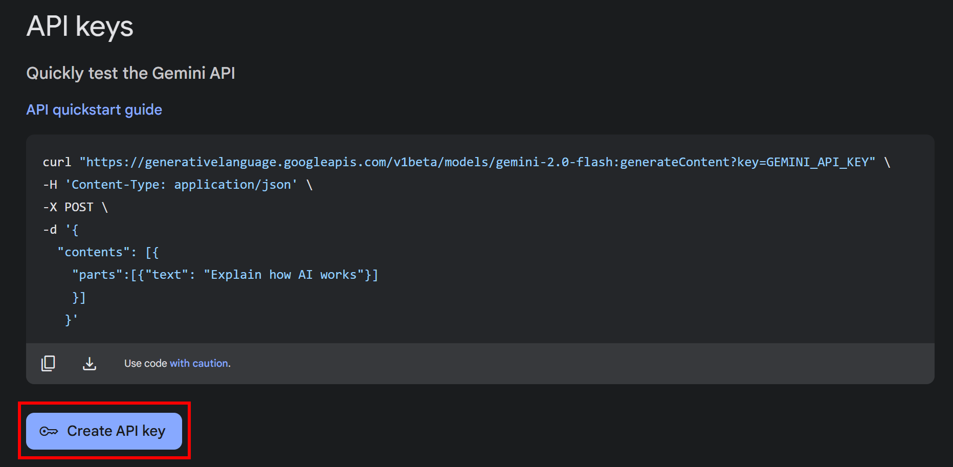Screen dimensions: 953x467
Task: Click the GEMINI_API_KEY placeholder in the URL
Action: pos(815,162)
